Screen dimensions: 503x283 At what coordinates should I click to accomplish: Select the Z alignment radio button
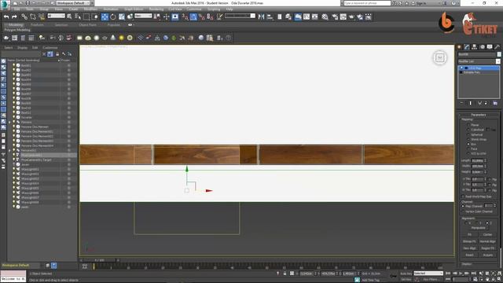point(487,222)
